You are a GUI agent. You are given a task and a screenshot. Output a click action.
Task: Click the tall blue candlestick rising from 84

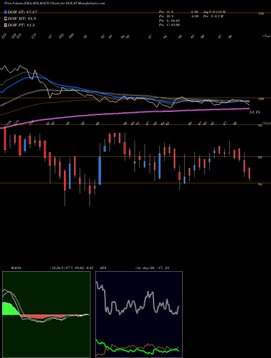[x=100, y=170]
